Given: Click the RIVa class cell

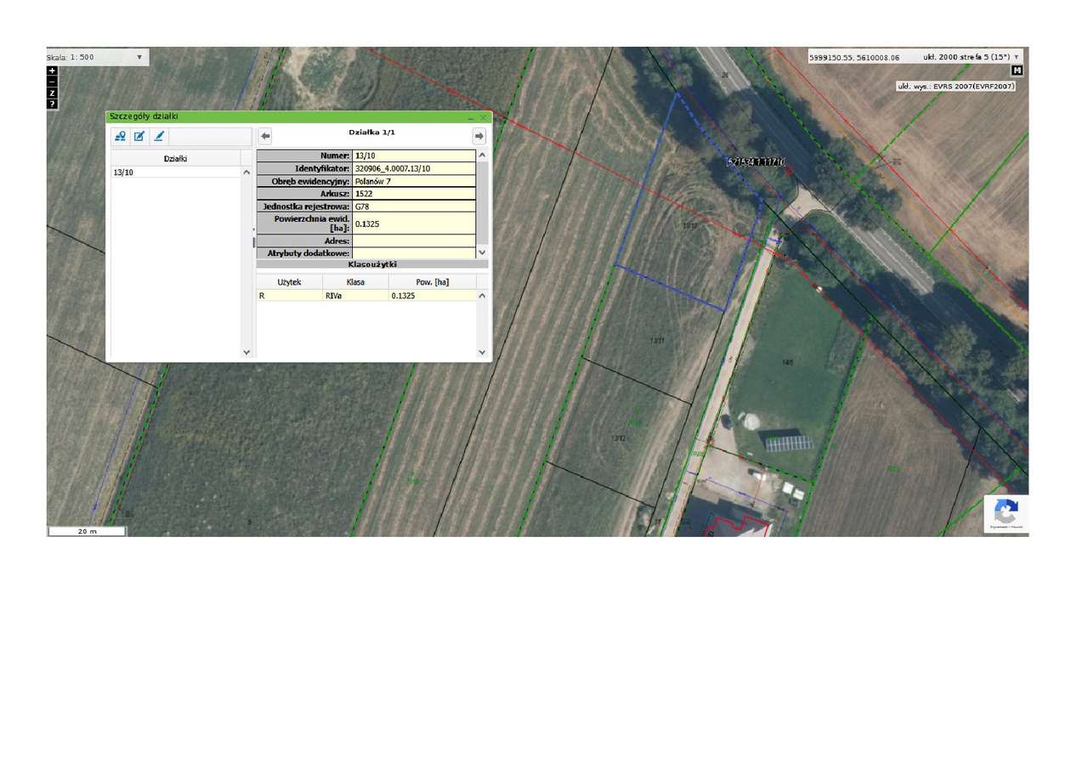Looking at the screenshot, I should point(355,296).
